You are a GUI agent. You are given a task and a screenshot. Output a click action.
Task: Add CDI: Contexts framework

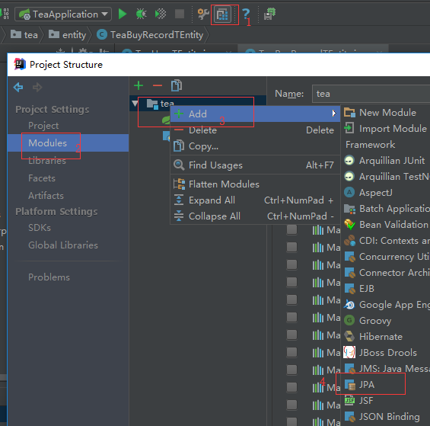(386, 241)
